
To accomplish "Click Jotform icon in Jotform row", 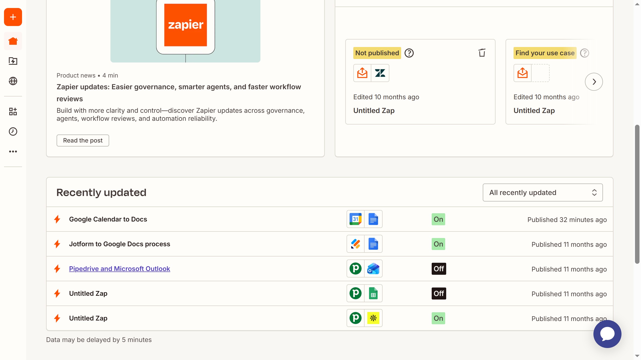I will click(x=356, y=244).
